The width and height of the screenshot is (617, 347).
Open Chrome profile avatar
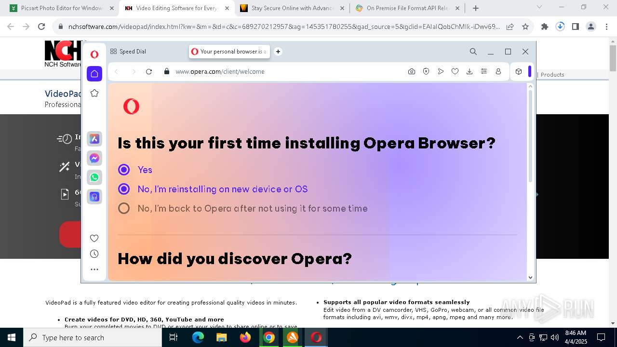[x=591, y=27]
